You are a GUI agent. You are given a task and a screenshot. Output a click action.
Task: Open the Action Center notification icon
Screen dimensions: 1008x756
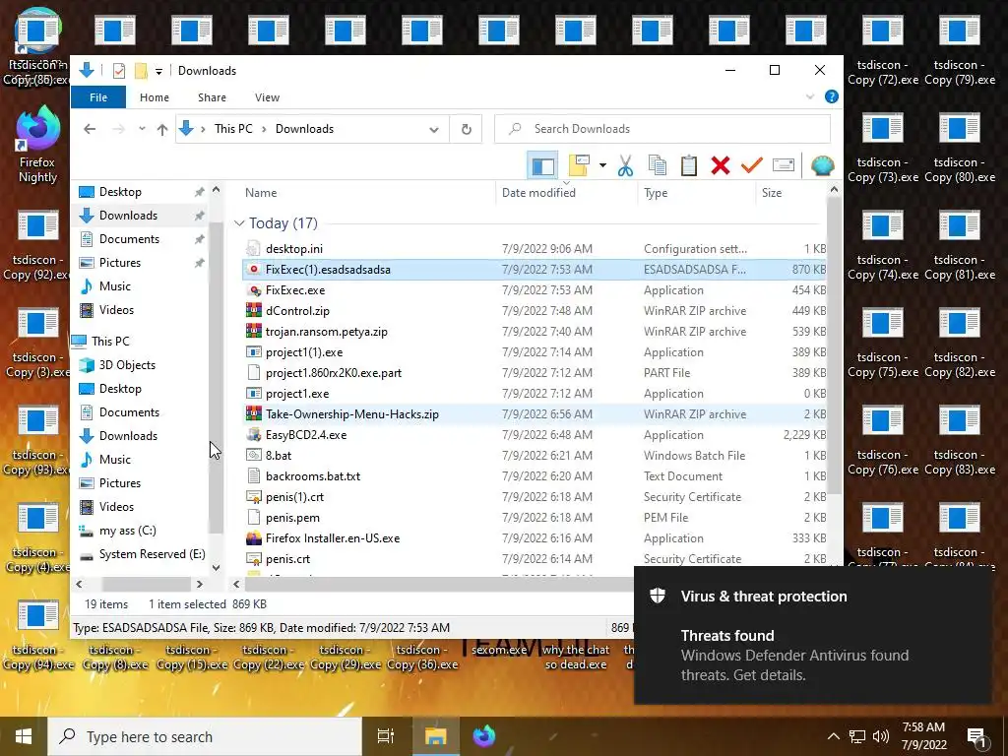(977, 737)
